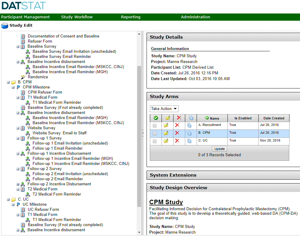Click form icon beside Follow-up 1 Survey

pyautogui.click(x=22, y=138)
